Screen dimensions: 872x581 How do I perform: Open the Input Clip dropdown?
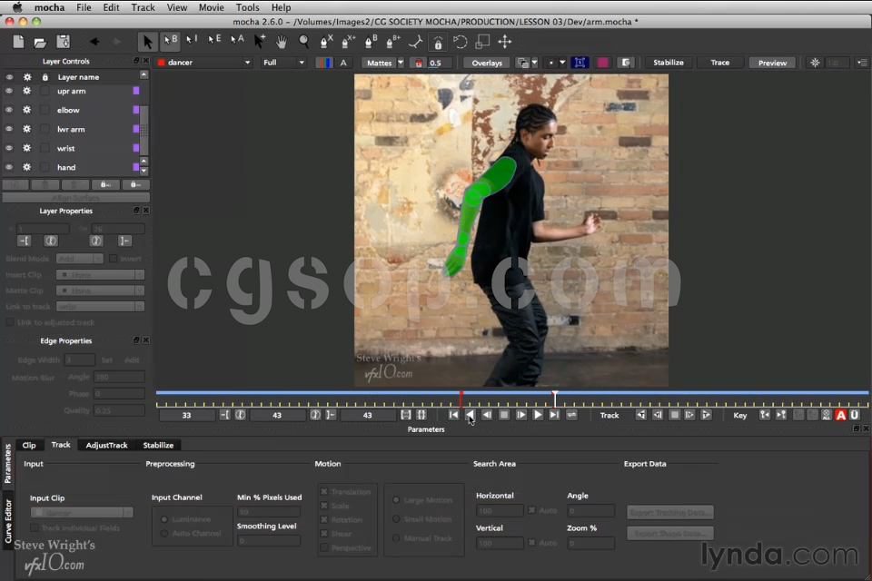pyautogui.click(x=82, y=513)
